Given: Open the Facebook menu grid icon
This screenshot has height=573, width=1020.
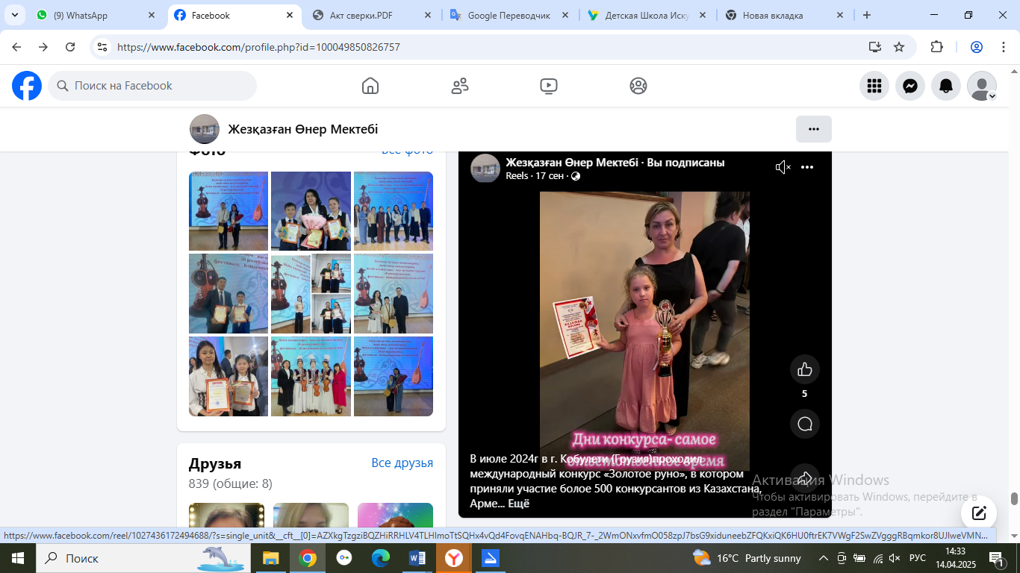Looking at the screenshot, I should point(874,86).
